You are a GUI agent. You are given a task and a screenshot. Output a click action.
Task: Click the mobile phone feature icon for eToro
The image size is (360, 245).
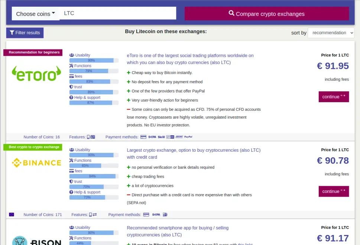[88, 137]
